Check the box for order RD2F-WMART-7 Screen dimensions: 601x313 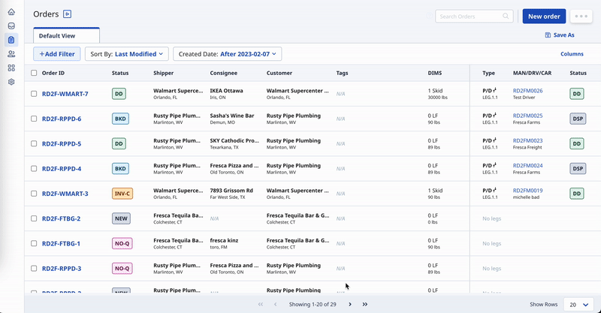click(34, 94)
